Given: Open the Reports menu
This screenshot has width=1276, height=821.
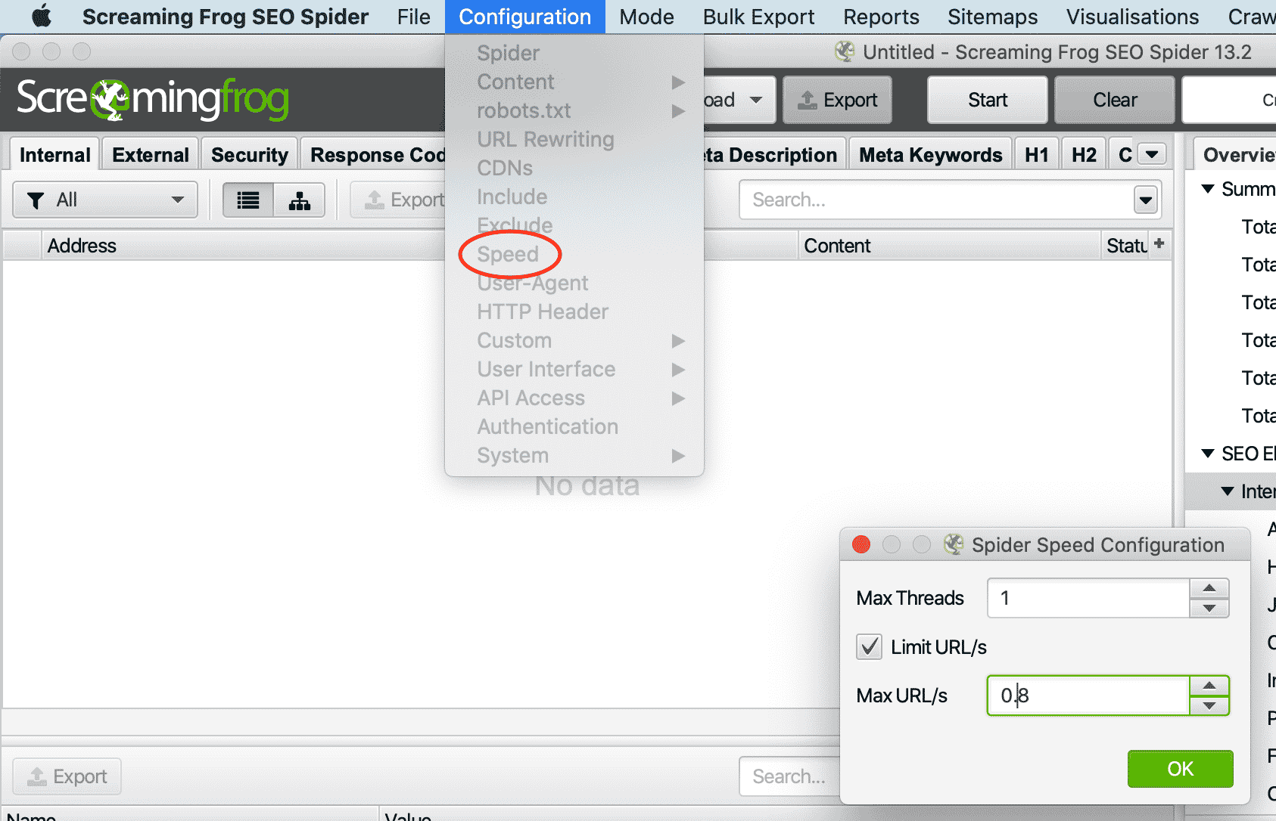Looking at the screenshot, I should click(x=881, y=17).
